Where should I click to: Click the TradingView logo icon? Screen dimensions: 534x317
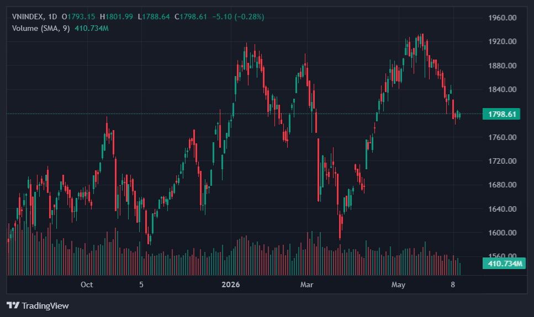pyautogui.click(x=13, y=305)
